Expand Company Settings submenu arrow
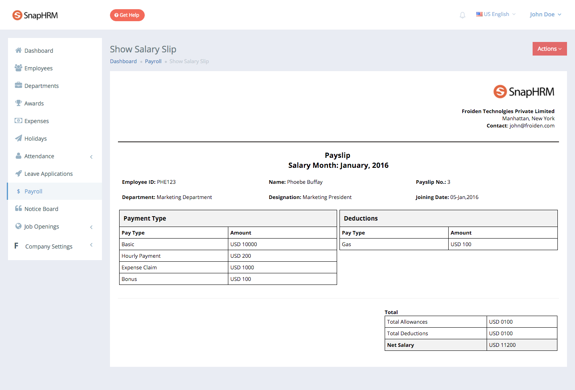 tap(91, 245)
